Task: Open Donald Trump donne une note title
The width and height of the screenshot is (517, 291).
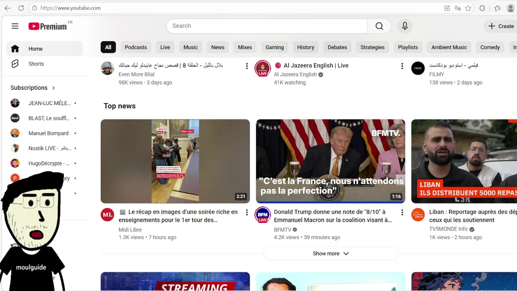Action: pyautogui.click(x=333, y=216)
